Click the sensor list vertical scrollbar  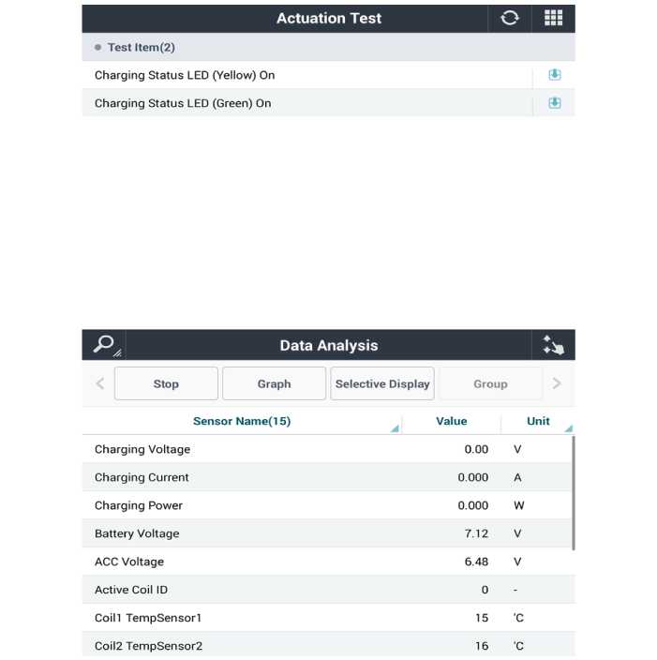click(573, 492)
